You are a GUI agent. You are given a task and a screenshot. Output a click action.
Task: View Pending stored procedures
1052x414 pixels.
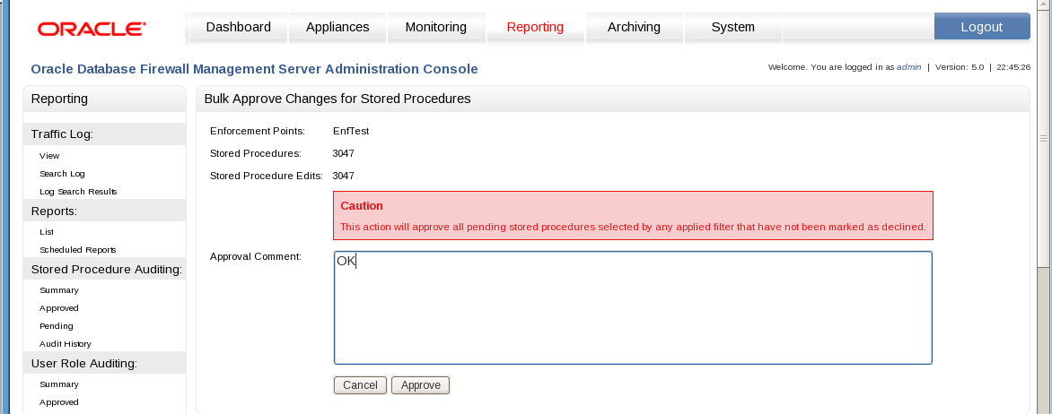pos(57,326)
